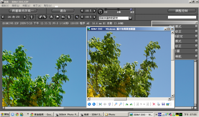Open page number dropdown in Picture Viewer
Viewport: 199px width, 117px height.
click(x=144, y=104)
